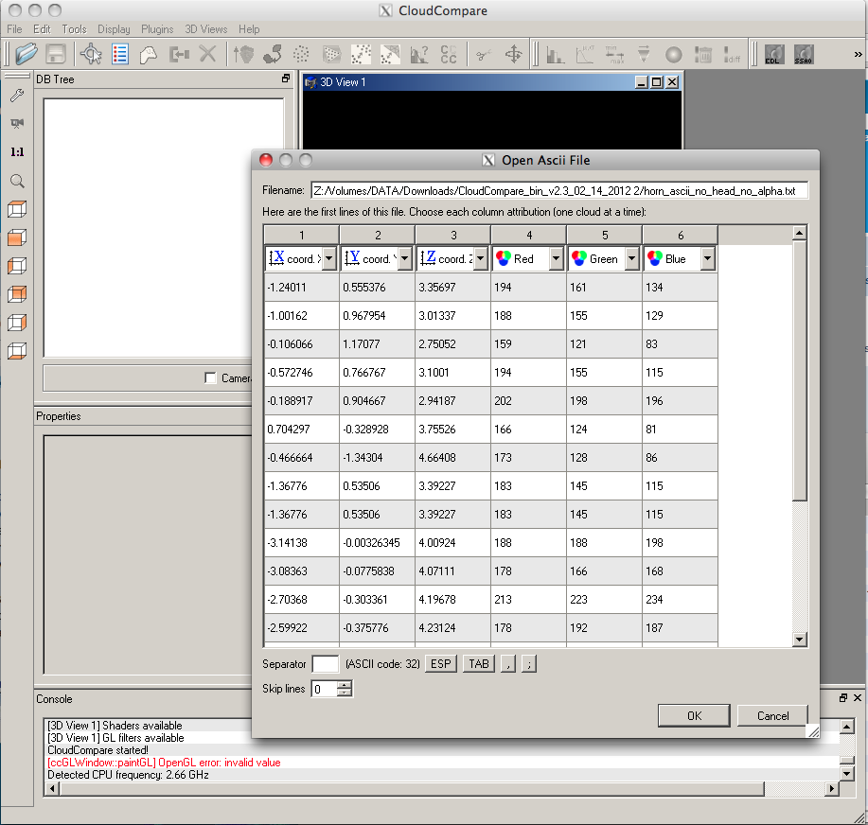Set TAB as the separator
This screenshot has height=825, width=868.
478,664
